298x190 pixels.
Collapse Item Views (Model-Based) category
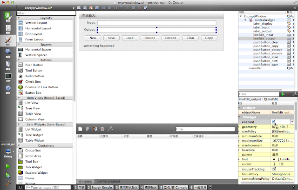(x=19, y=98)
